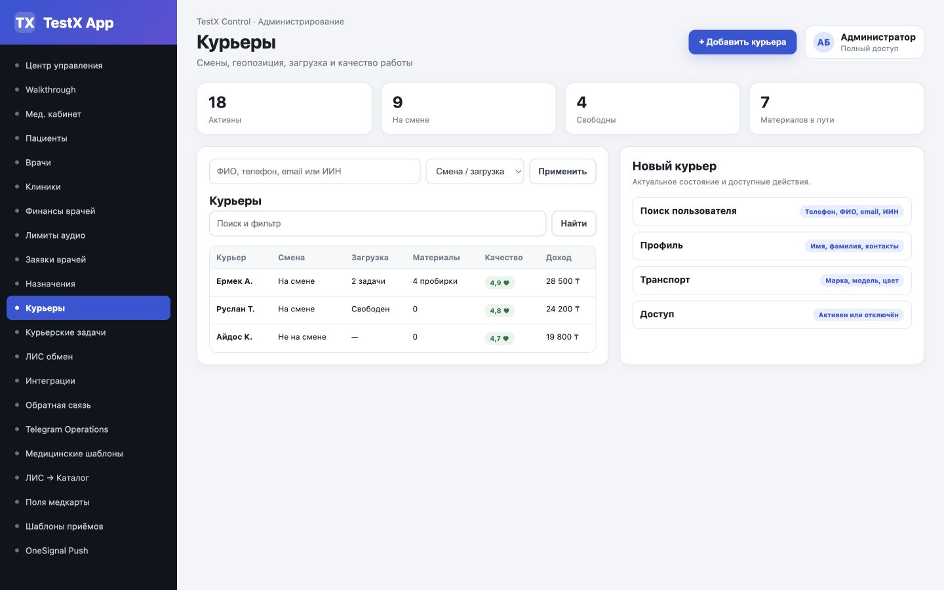
Task: Go to Мед. кабинет section
Action: [88, 114]
